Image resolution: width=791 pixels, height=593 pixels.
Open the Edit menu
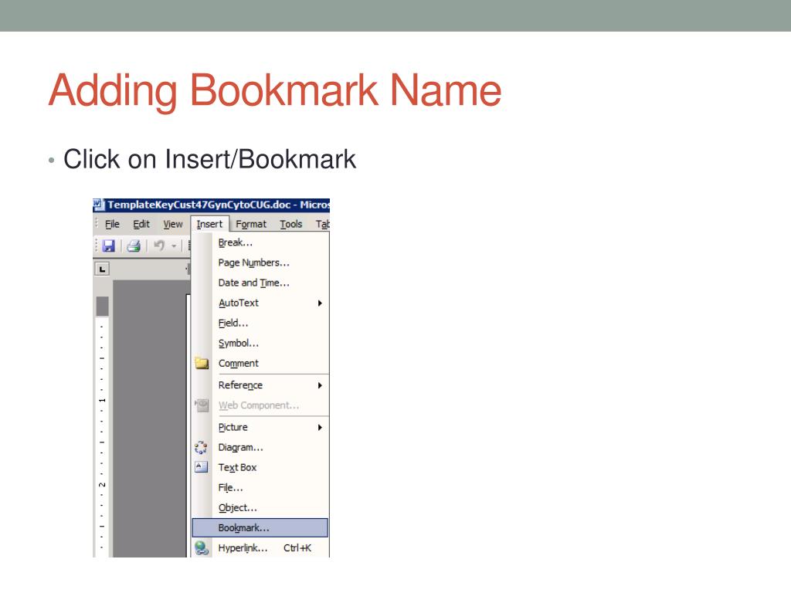click(141, 224)
